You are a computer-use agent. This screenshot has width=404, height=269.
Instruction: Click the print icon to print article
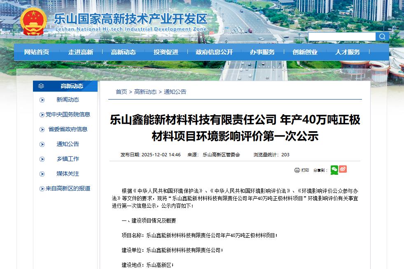[x=297, y=169]
